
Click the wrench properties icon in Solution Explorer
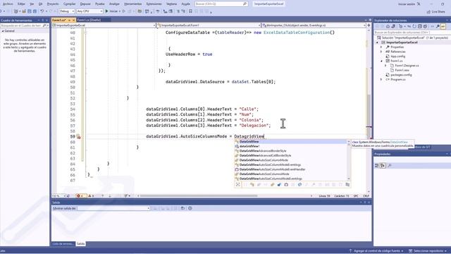pyautogui.click(x=438, y=26)
